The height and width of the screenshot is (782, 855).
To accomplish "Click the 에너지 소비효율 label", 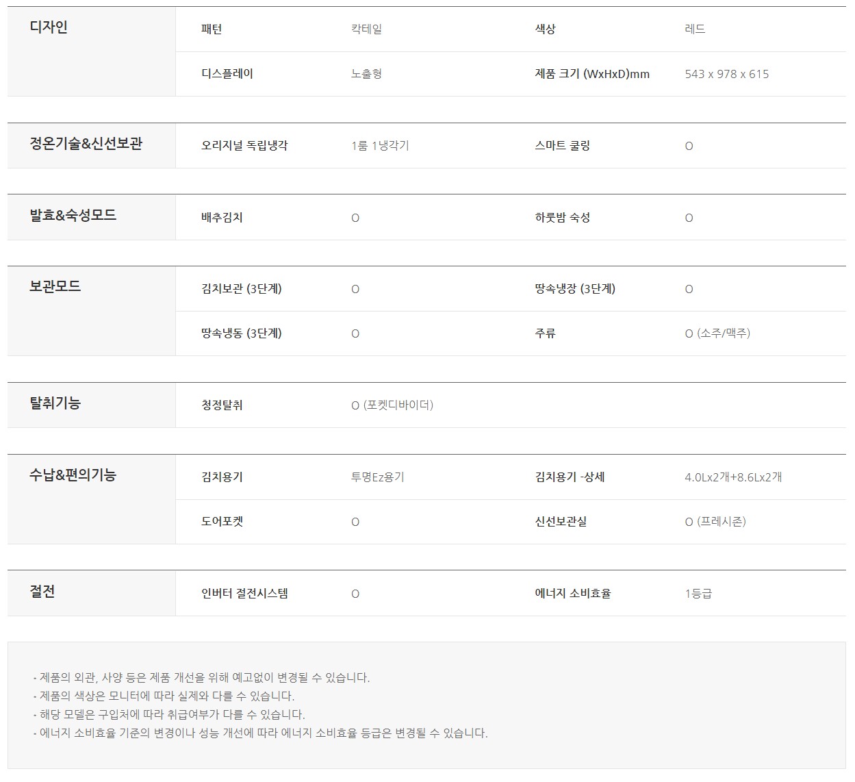I will pyautogui.click(x=572, y=594).
